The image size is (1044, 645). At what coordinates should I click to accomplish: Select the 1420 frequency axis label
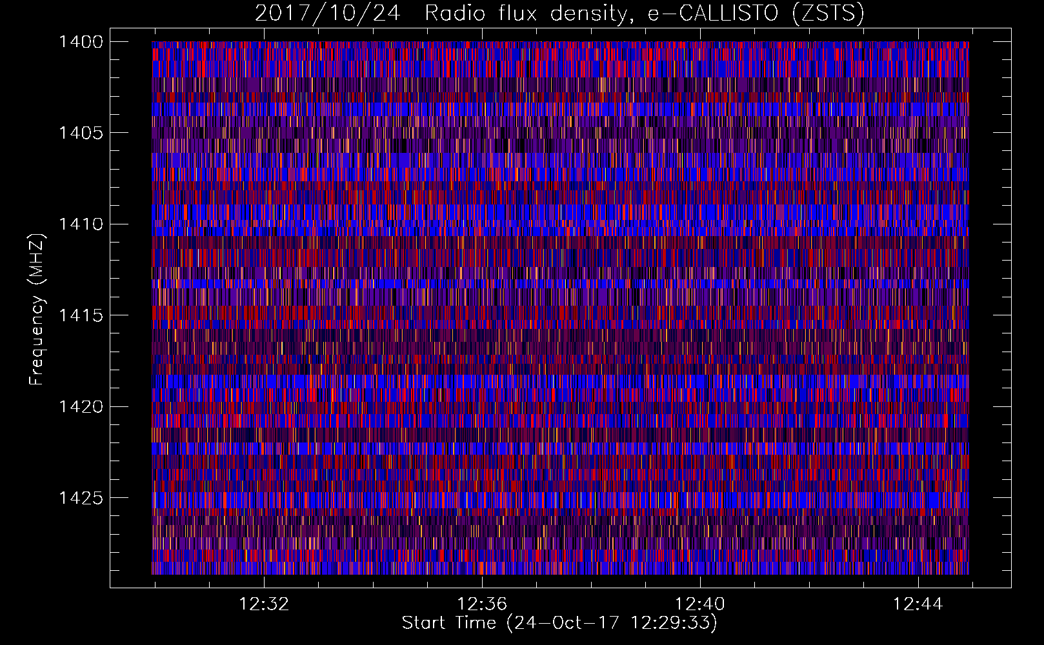[x=81, y=406]
